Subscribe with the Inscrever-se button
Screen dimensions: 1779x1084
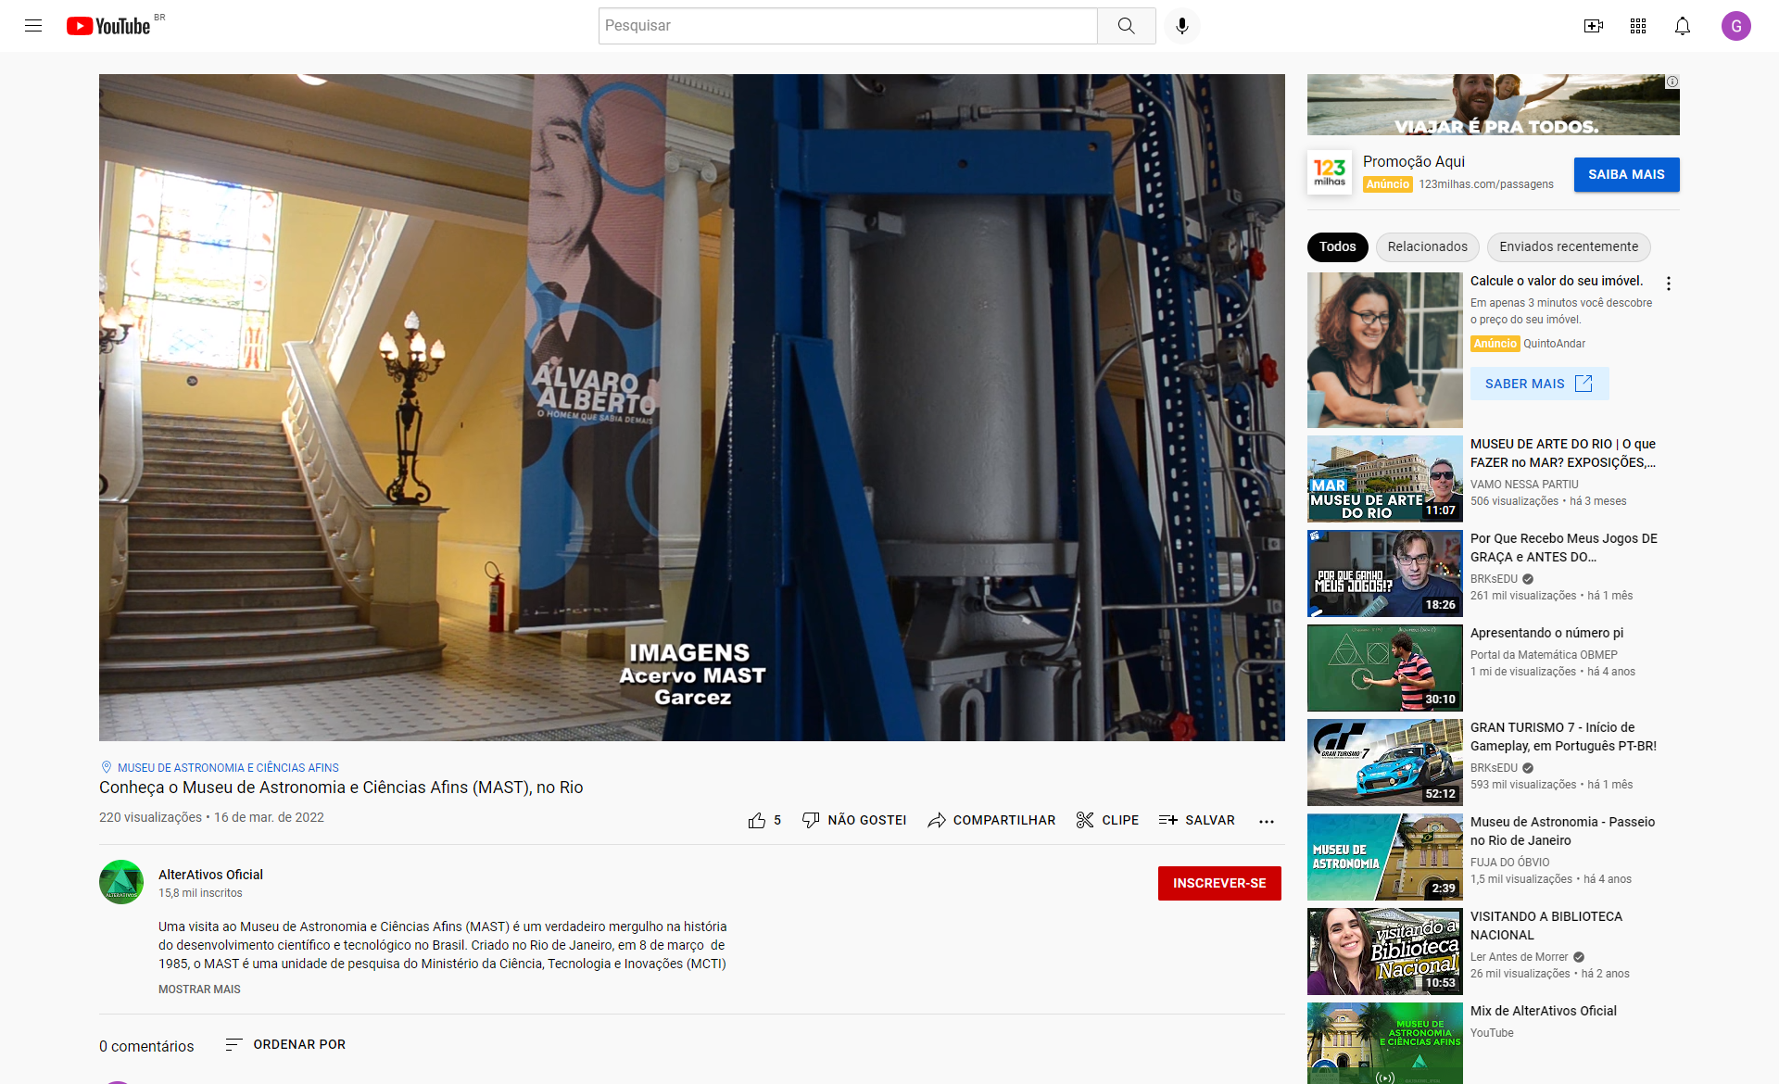[x=1218, y=883]
